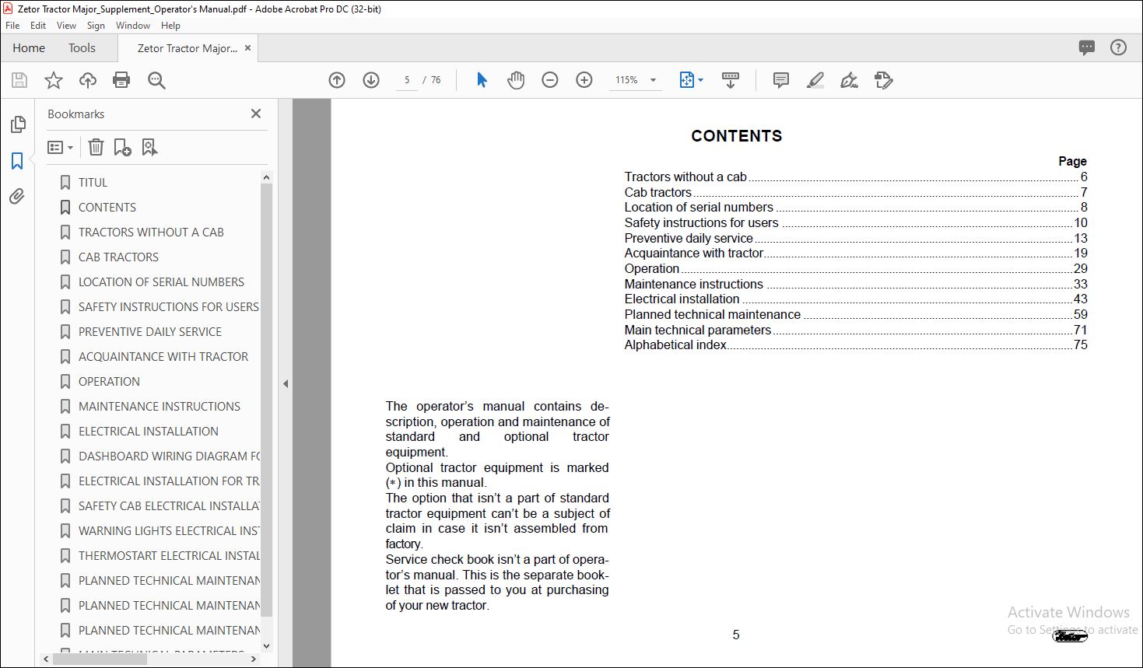Jump to SAFETY INSTRUCTIONS FOR USERS bookmark
The width and height of the screenshot is (1143, 668).
(x=168, y=307)
